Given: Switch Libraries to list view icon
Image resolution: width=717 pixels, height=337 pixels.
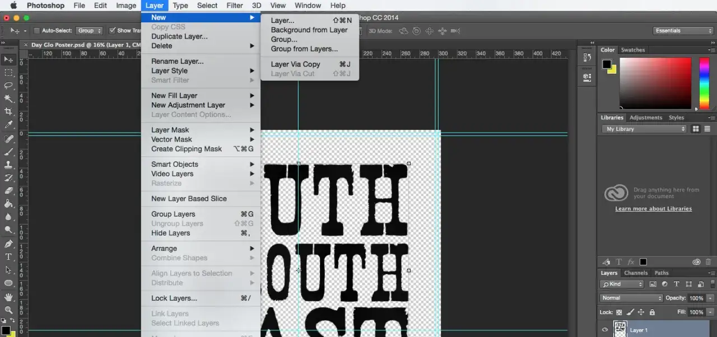Looking at the screenshot, I should tap(707, 129).
